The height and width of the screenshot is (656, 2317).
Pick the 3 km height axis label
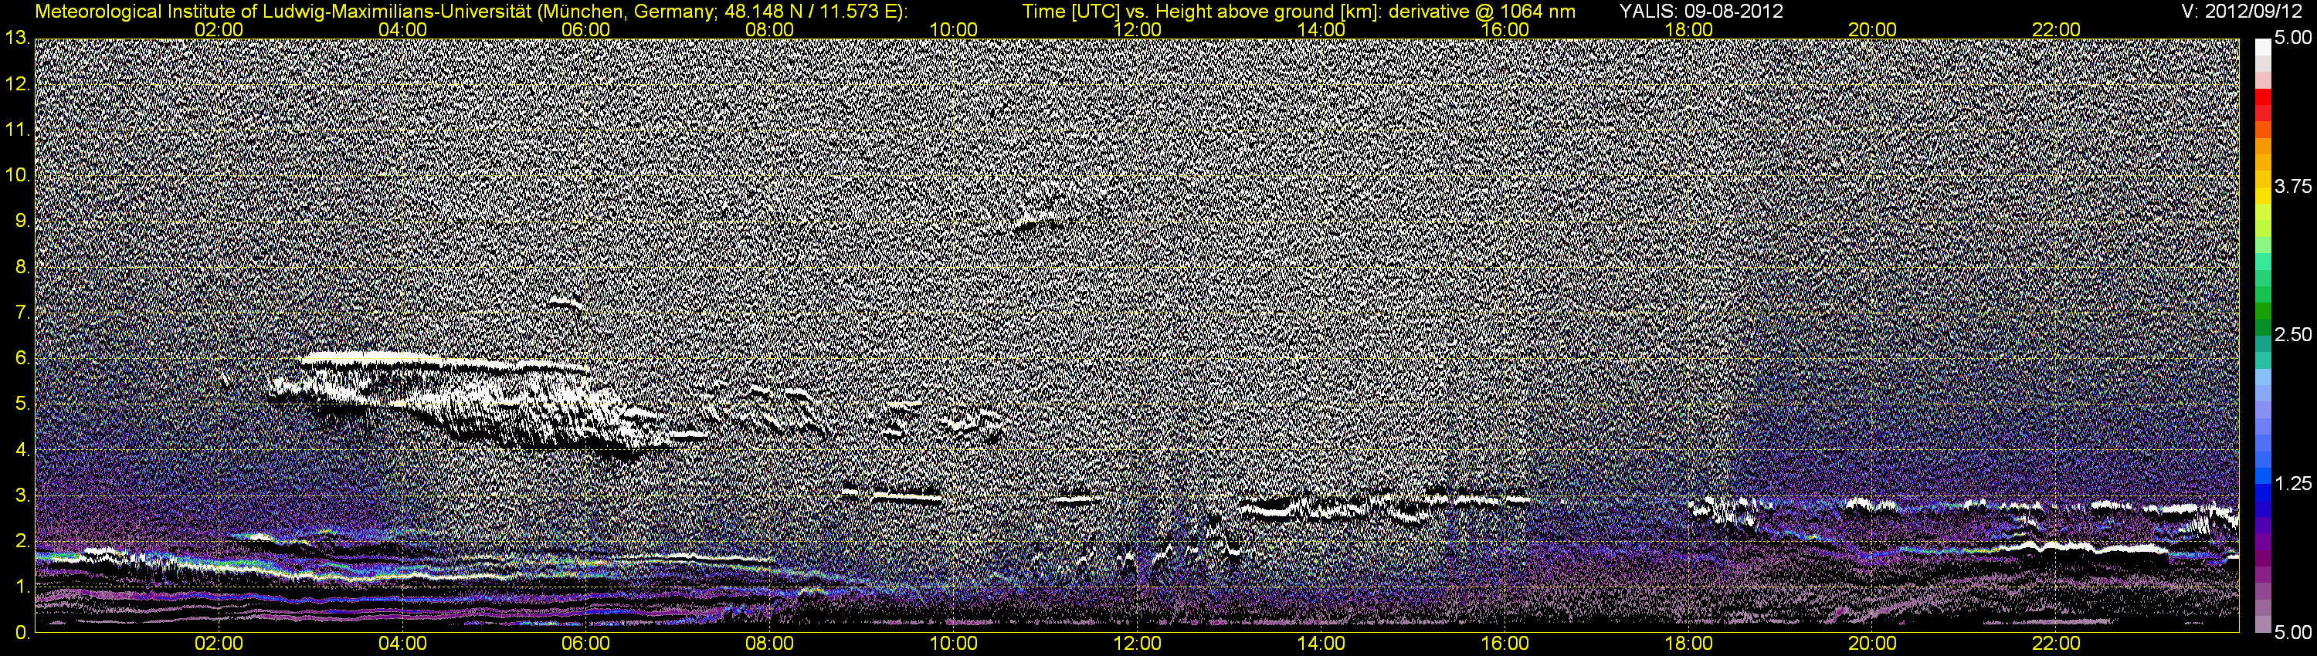click(x=22, y=496)
